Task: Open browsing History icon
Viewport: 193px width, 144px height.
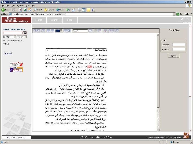Action: coord(68,10)
